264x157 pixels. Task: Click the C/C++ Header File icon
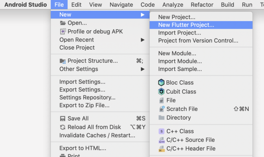(x=161, y=149)
